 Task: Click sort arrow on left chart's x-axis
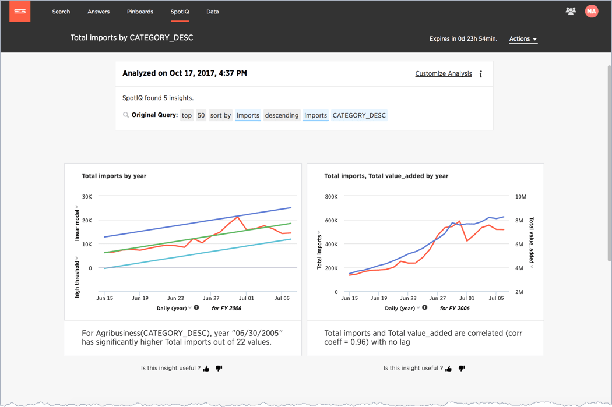[x=196, y=307]
